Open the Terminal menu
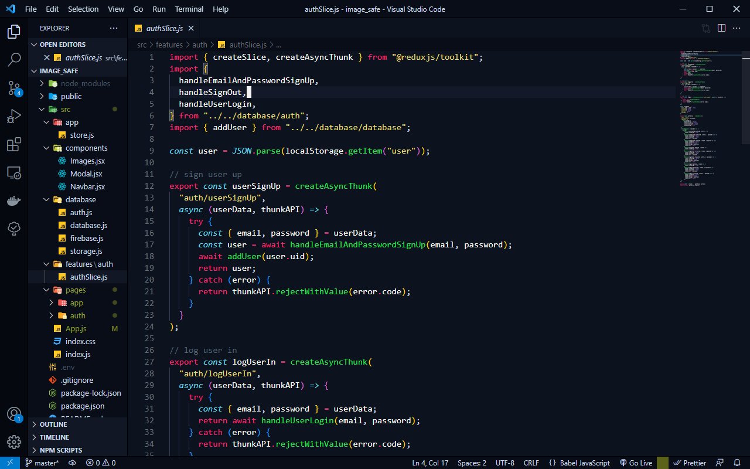Viewport: 750px width, 469px height. pos(188,9)
